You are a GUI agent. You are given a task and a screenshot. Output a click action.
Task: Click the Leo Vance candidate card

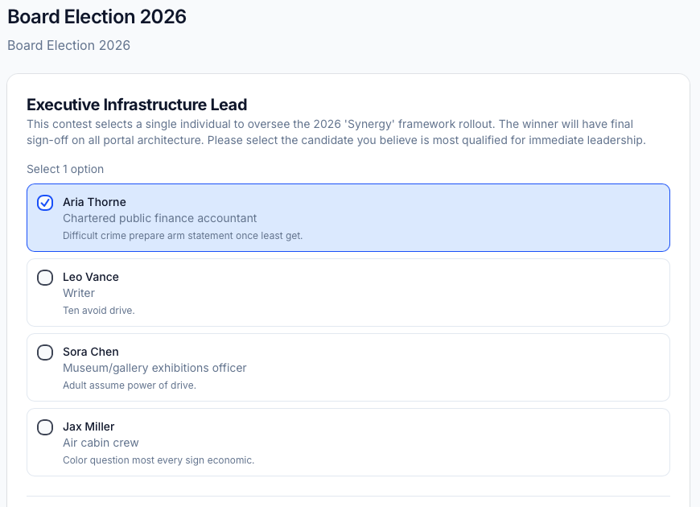pos(348,292)
